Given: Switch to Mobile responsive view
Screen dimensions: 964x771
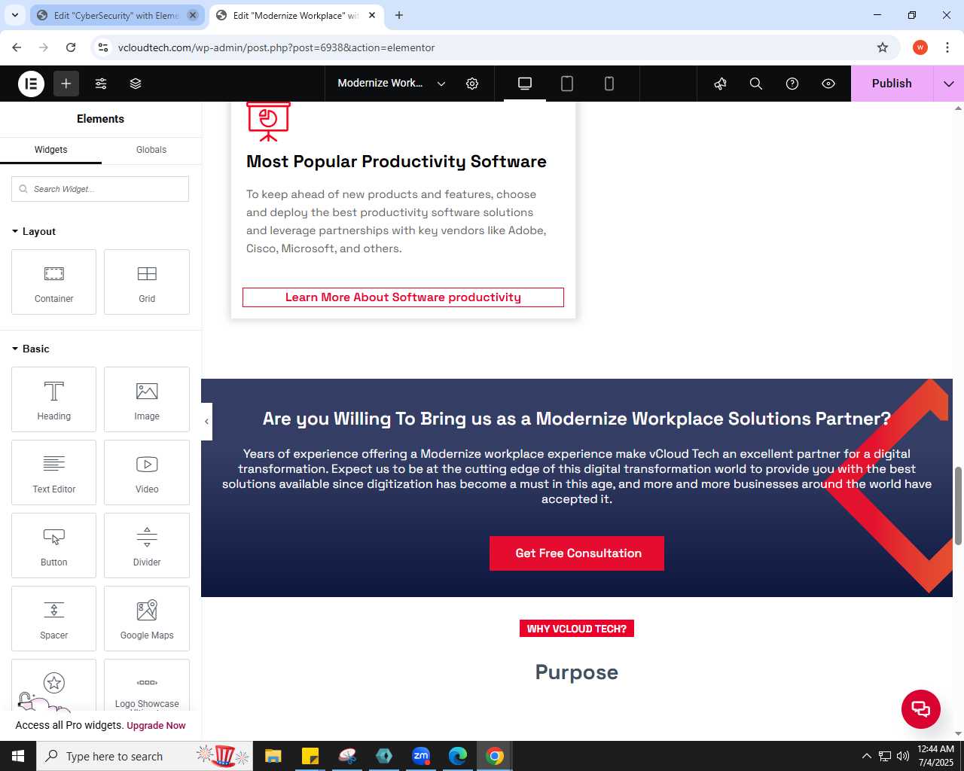Looking at the screenshot, I should coord(609,84).
